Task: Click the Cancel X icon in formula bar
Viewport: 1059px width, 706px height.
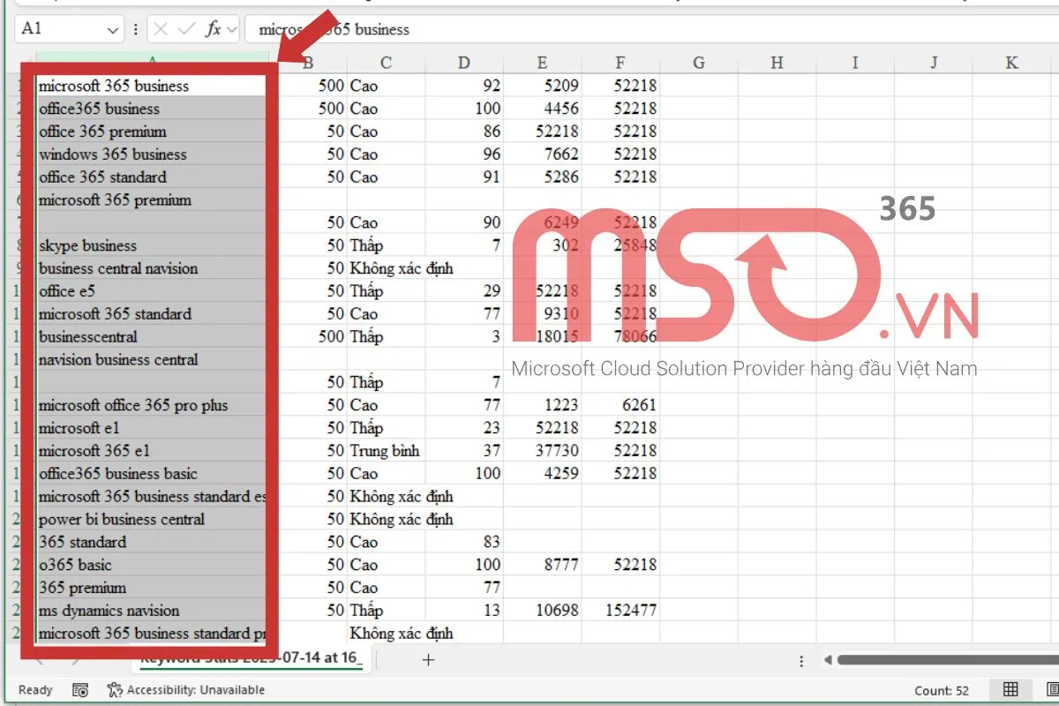Action: (161, 29)
